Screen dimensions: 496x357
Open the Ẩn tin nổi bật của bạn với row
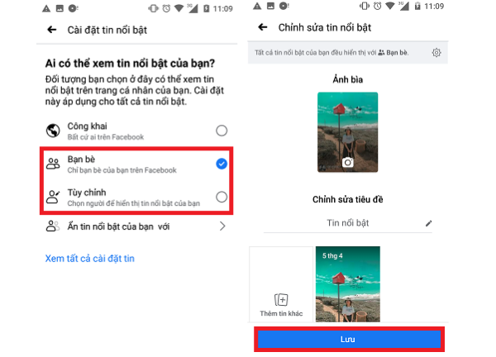click(136, 226)
